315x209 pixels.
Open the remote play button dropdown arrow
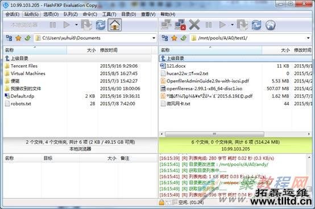coord(232,25)
